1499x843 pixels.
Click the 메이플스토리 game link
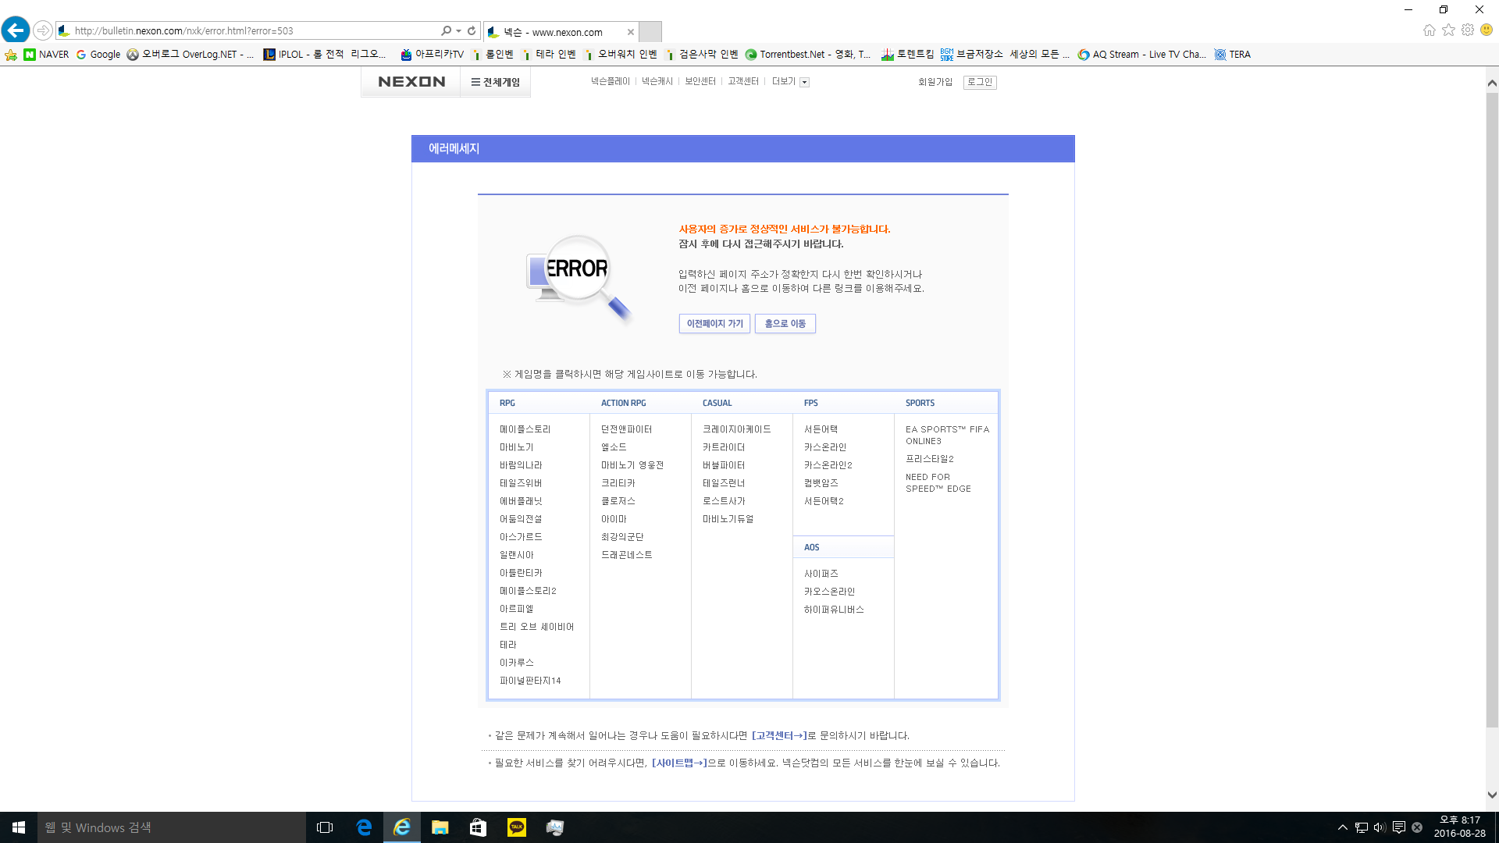pyautogui.click(x=525, y=429)
